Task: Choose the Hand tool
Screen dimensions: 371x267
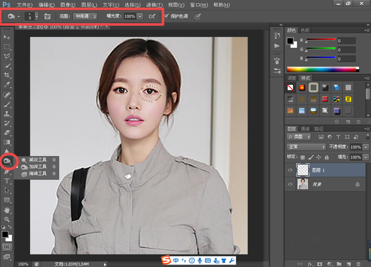Action: 7,210
